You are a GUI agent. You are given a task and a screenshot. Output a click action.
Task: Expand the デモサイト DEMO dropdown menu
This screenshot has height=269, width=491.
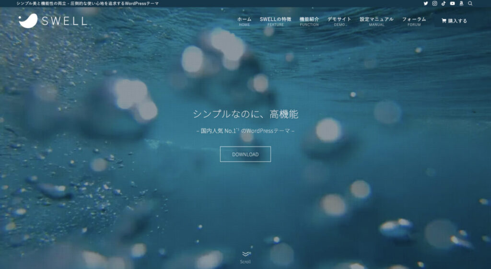[x=339, y=22]
